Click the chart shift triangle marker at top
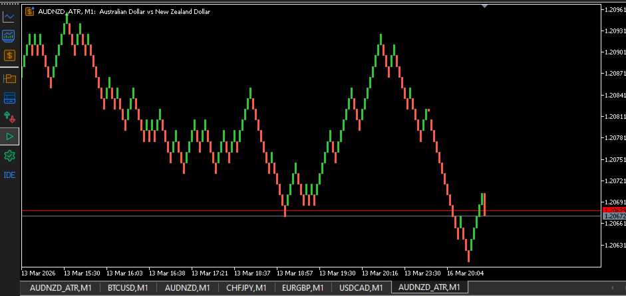This screenshot has height=296, width=626. [485, 6]
